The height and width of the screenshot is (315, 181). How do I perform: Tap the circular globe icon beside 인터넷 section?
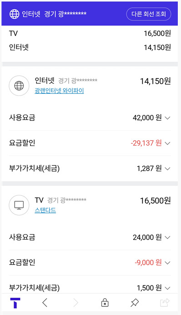tap(19, 85)
